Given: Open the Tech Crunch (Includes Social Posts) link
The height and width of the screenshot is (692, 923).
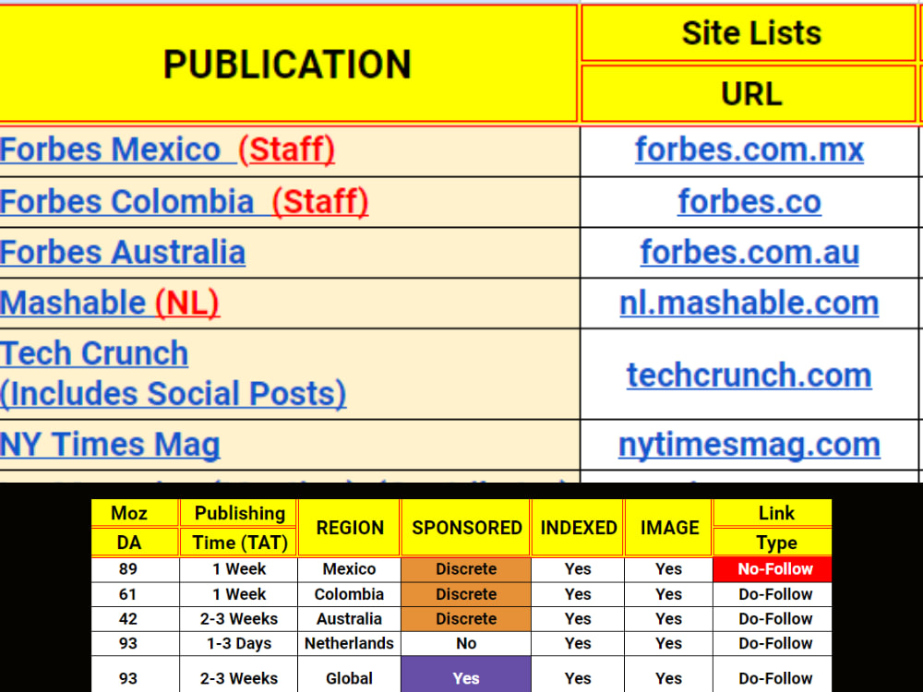Looking at the screenshot, I should (174, 374).
